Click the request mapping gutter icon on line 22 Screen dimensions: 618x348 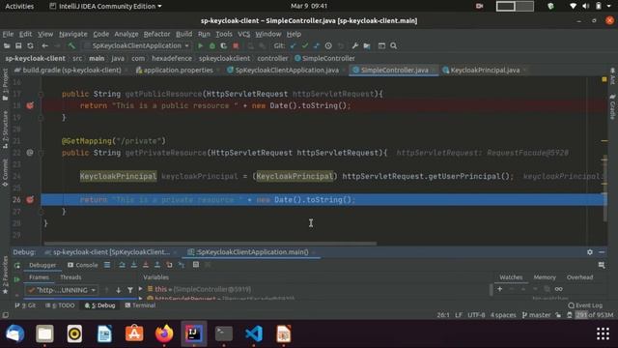(30, 153)
